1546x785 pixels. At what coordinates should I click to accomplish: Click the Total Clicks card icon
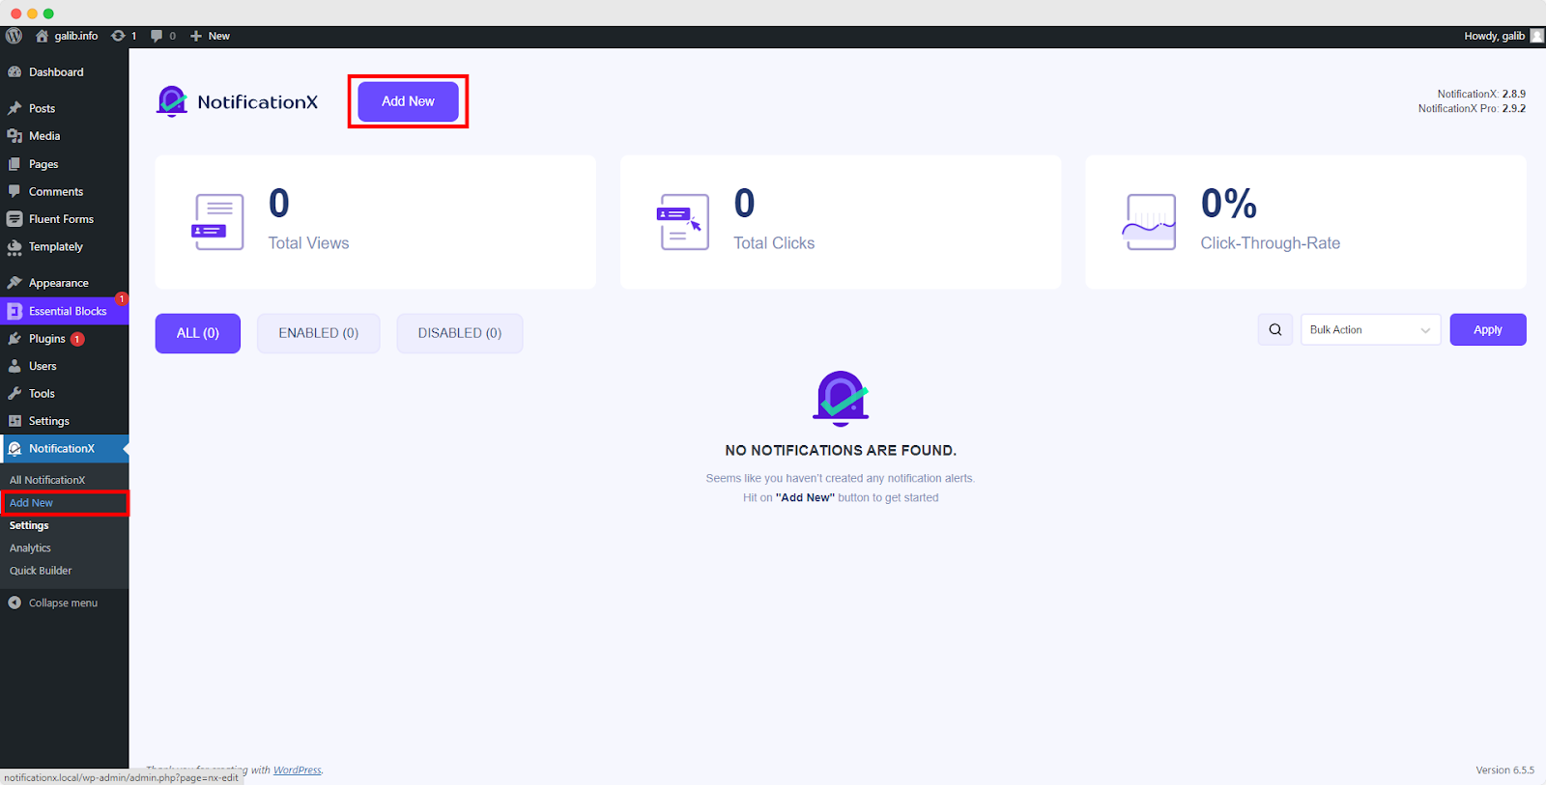683,222
